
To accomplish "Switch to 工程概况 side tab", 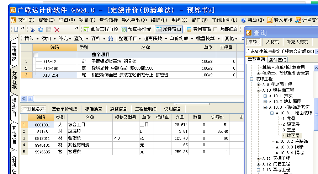I will 14,52.
